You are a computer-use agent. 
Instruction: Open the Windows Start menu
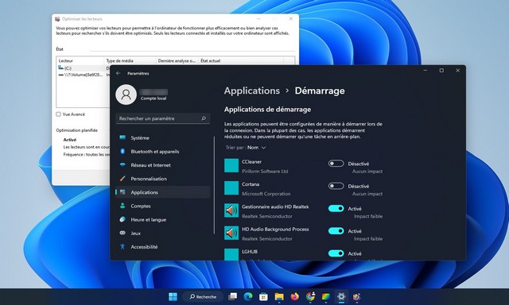pos(173,296)
